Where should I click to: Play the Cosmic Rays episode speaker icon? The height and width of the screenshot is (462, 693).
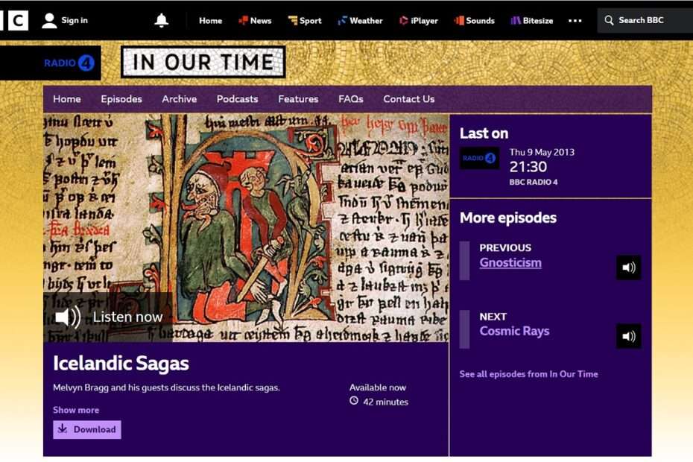coord(628,335)
